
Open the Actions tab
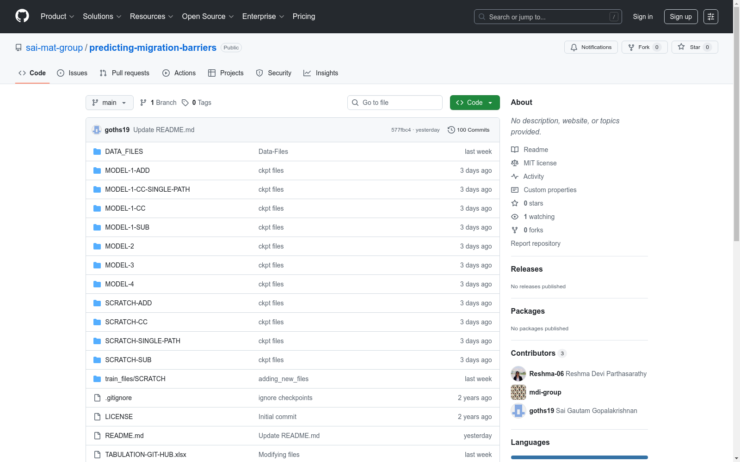pyautogui.click(x=179, y=73)
